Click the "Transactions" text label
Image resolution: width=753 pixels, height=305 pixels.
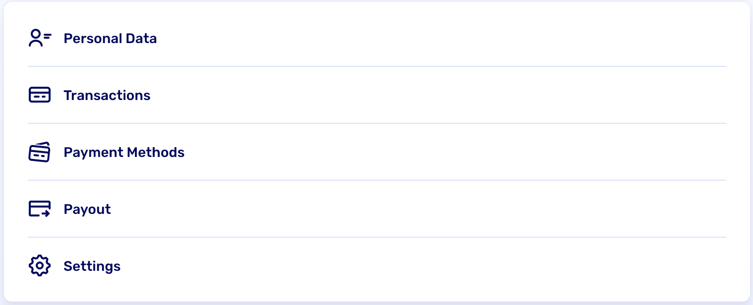pos(107,95)
